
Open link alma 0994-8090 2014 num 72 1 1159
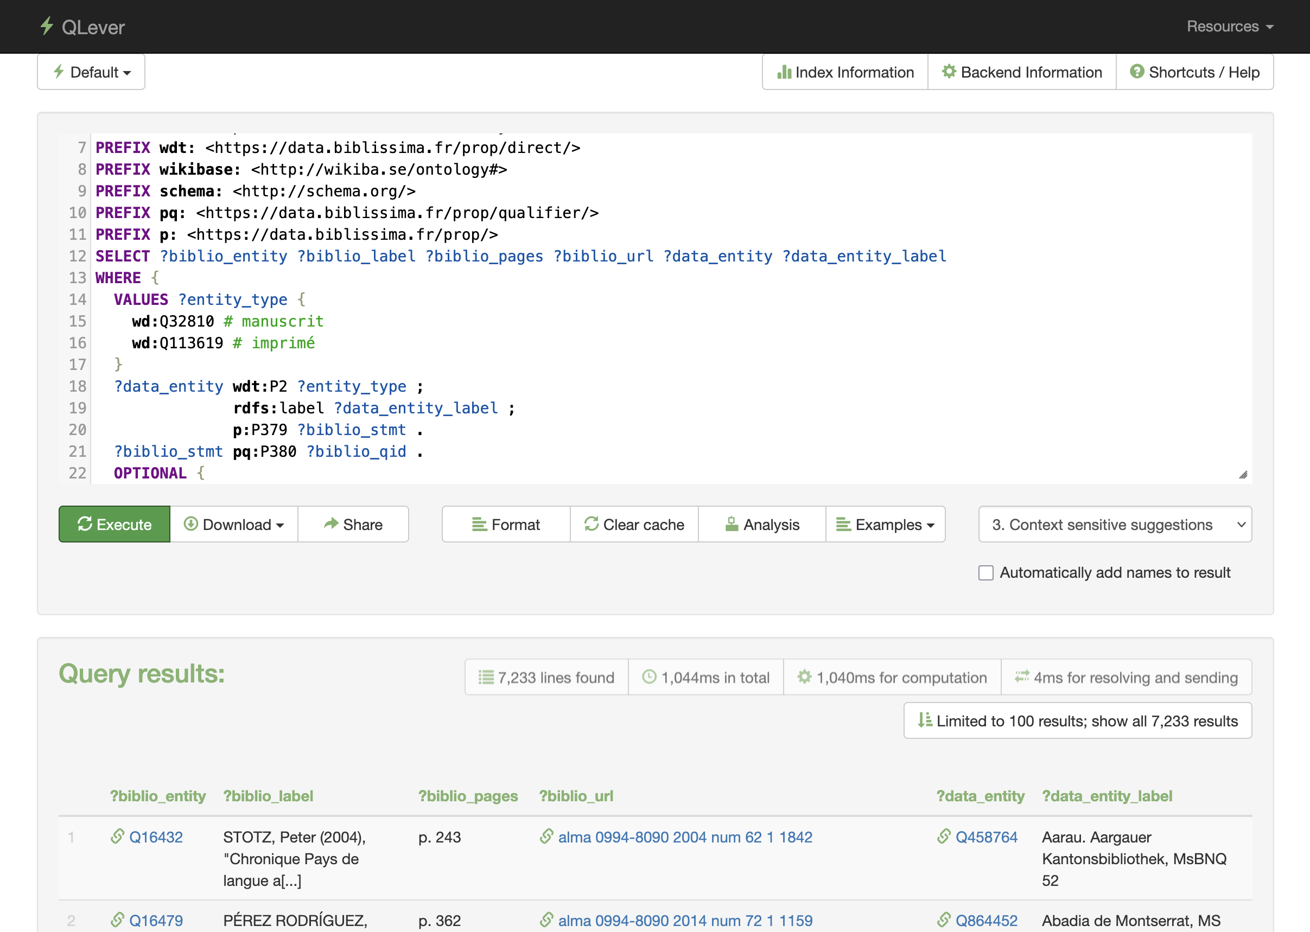coord(685,920)
